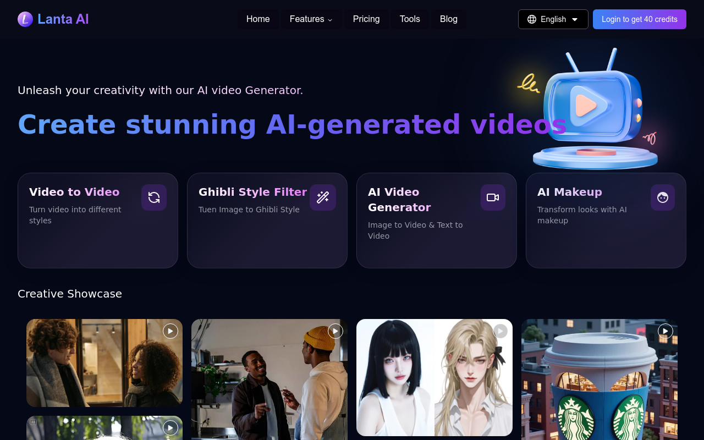Play the showcase video of couple in scarves
This screenshot has height=440, width=704.
(170, 331)
